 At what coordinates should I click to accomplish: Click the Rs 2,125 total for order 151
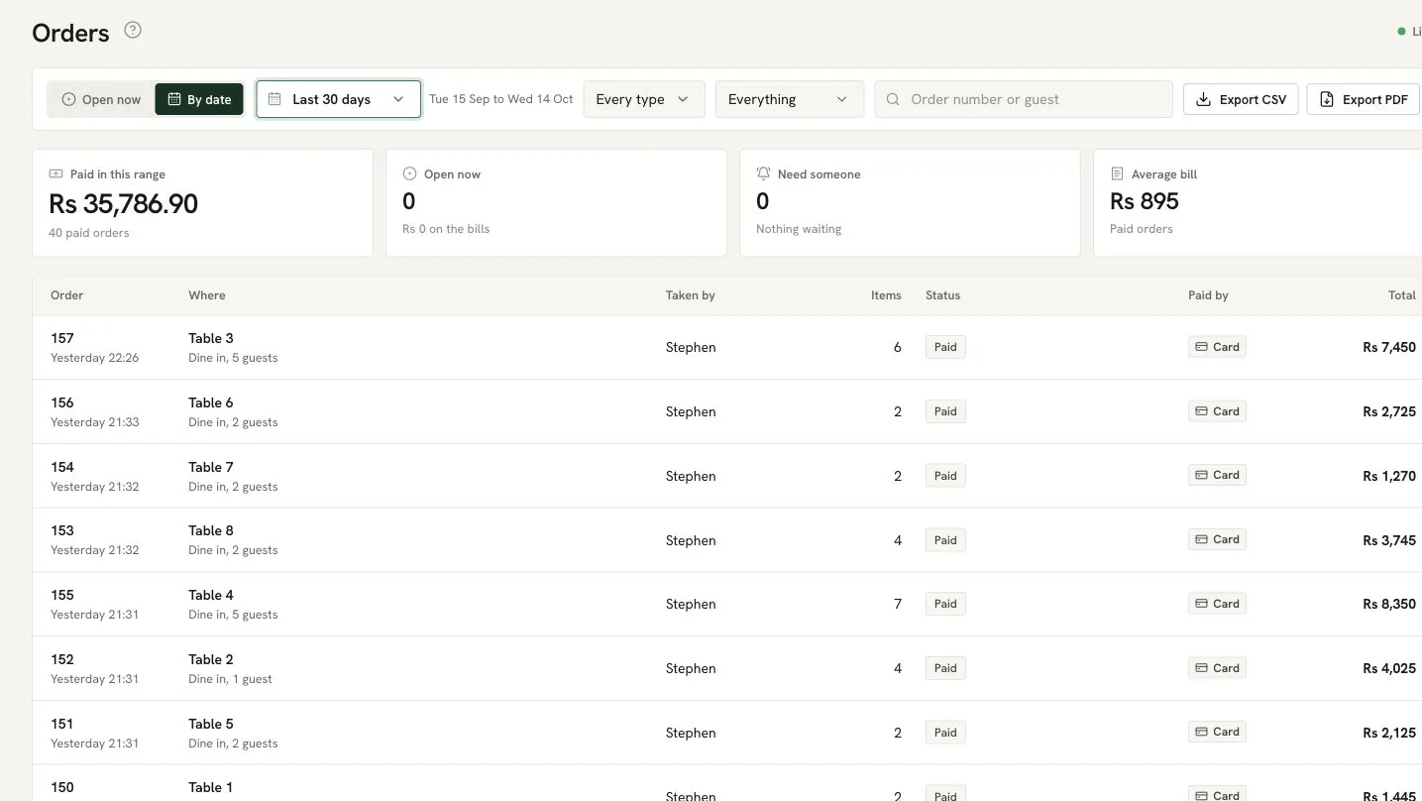click(x=1389, y=733)
